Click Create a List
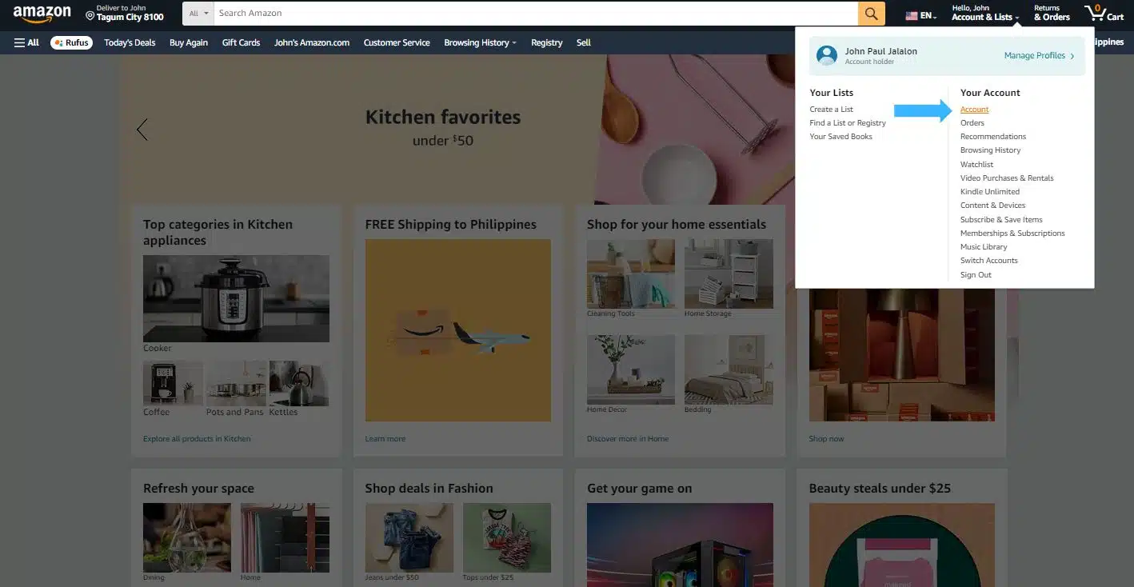The width and height of the screenshot is (1134, 587). pos(831,109)
